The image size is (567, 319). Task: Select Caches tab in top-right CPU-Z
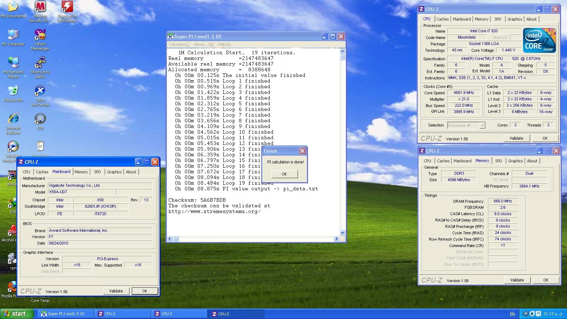click(x=442, y=19)
